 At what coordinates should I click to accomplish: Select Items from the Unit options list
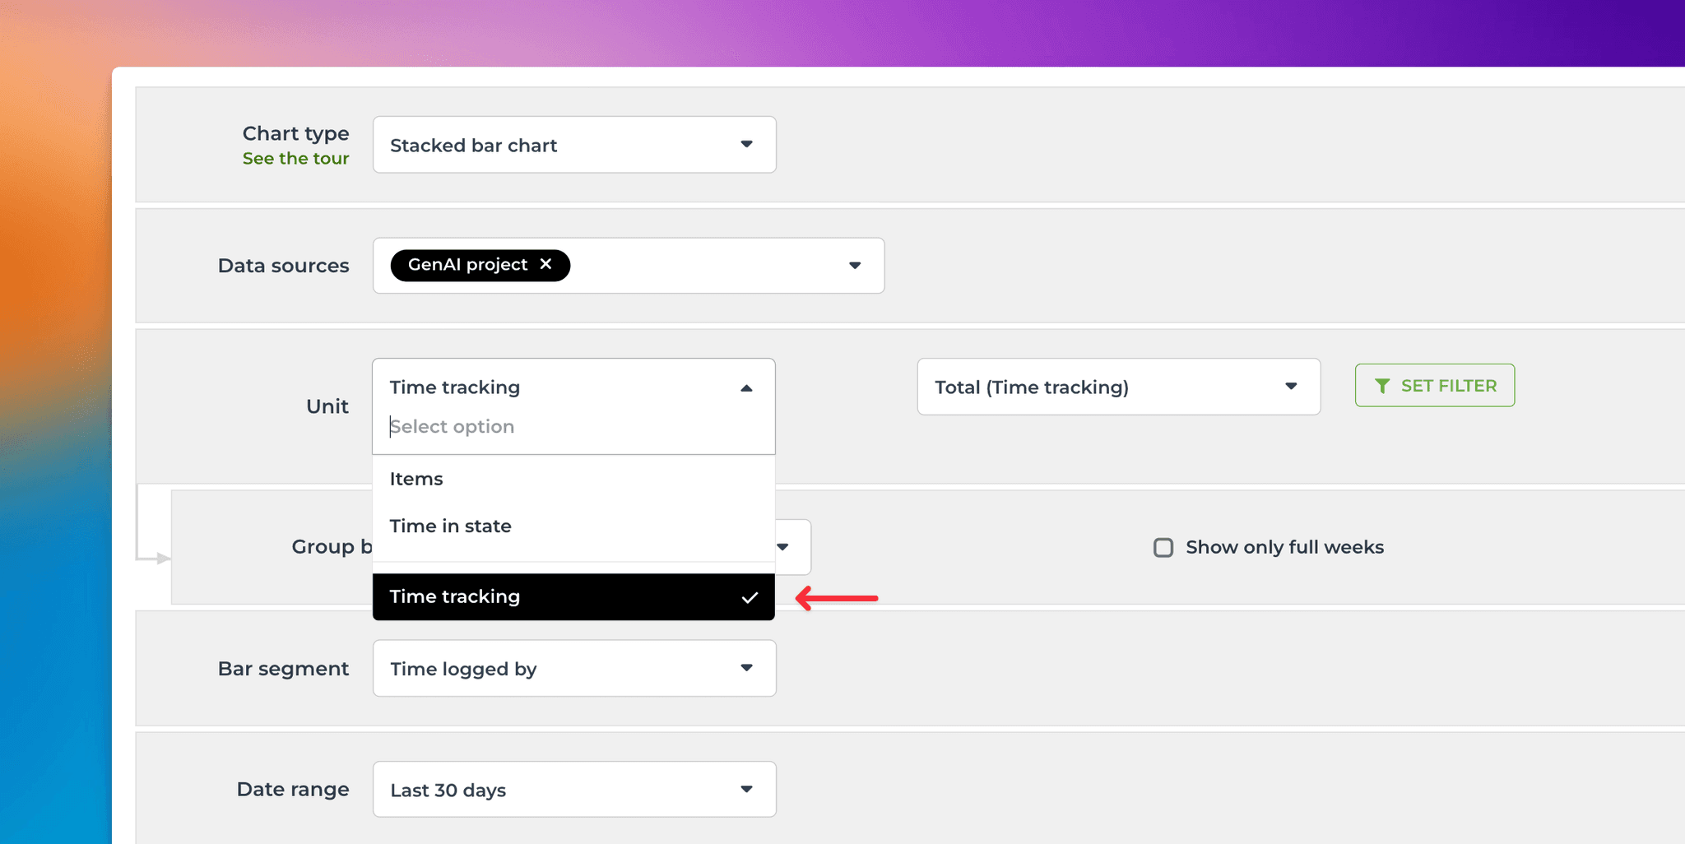point(416,478)
